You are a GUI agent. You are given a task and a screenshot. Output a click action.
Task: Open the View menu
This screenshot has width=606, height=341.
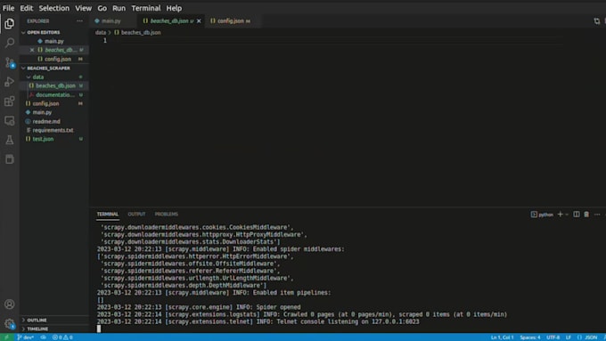[x=83, y=8]
